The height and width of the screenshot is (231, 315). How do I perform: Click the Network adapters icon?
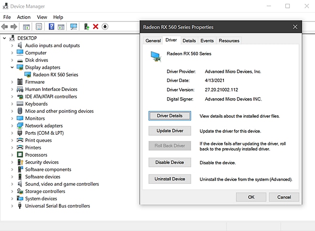[x=20, y=126]
